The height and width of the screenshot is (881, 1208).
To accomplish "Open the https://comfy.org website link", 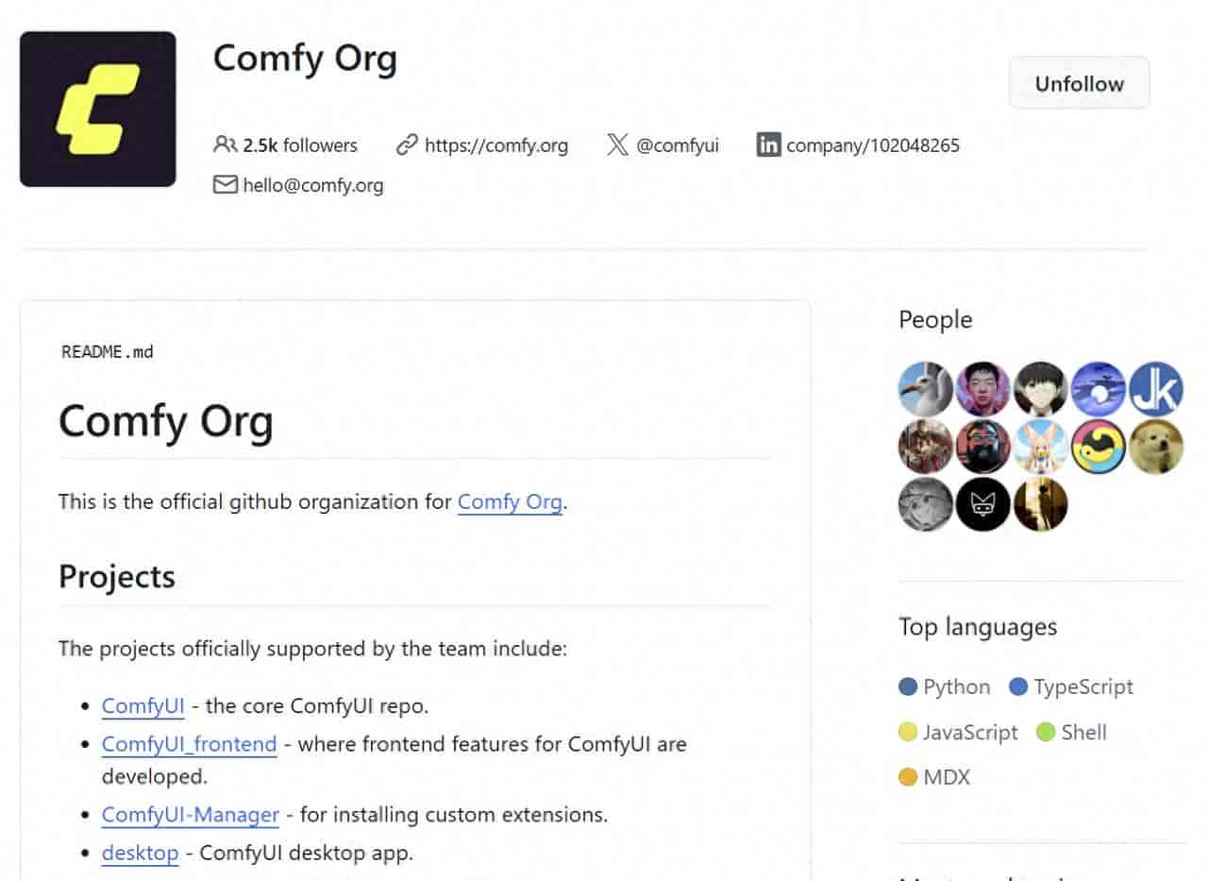I will [495, 145].
